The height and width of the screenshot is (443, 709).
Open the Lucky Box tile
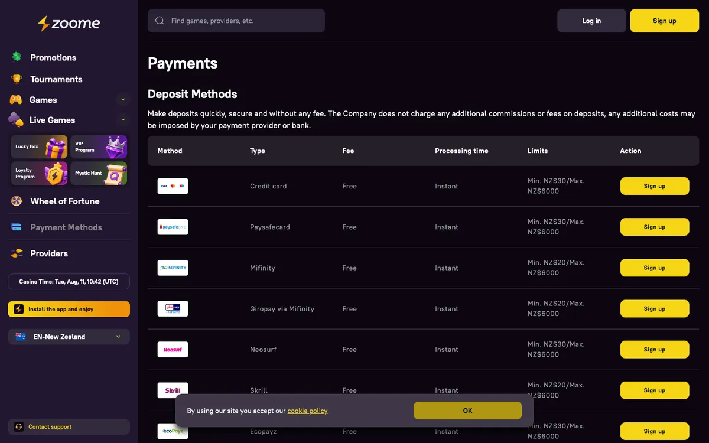click(x=39, y=147)
